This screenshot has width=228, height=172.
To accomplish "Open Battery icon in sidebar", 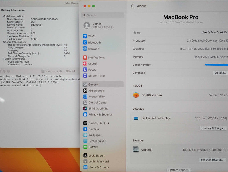I will click(85, 147).
